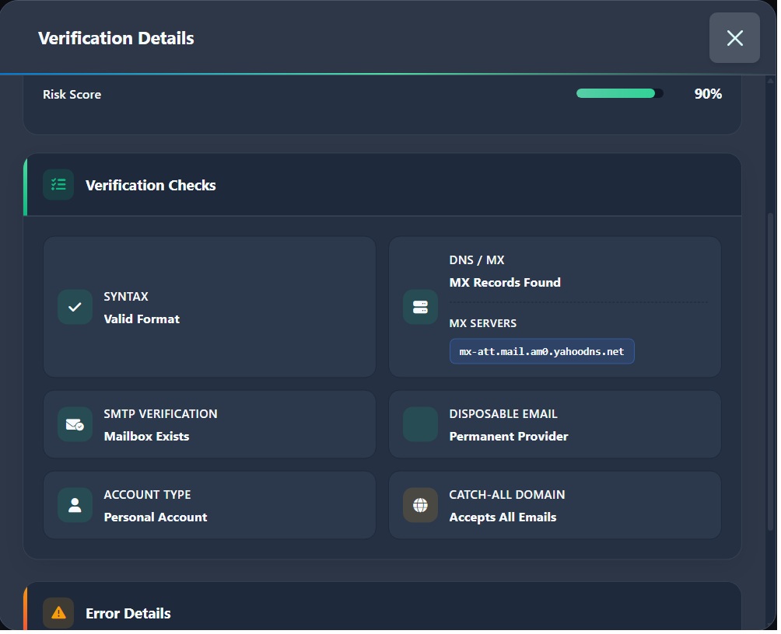Click the mx-att.mail.am0.yahoodns.net server chip
The height and width of the screenshot is (634, 781).
point(544,353)
